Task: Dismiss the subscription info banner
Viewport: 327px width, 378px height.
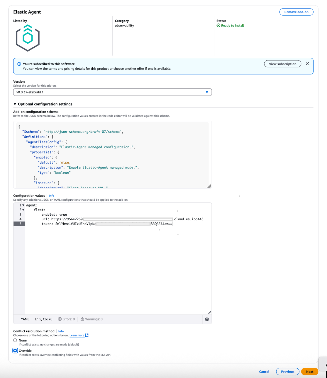Action: 307,64
